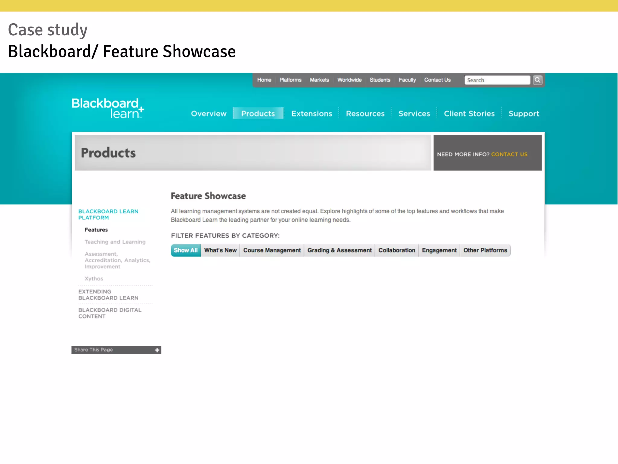Open Teaching and Learning sidebar link
Screen dimensions: 618x464
click(115, 242)
